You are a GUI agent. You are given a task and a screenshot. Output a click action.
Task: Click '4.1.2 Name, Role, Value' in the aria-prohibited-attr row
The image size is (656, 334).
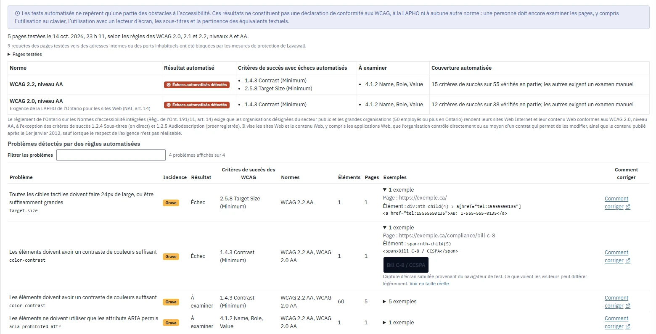(241, 322)
